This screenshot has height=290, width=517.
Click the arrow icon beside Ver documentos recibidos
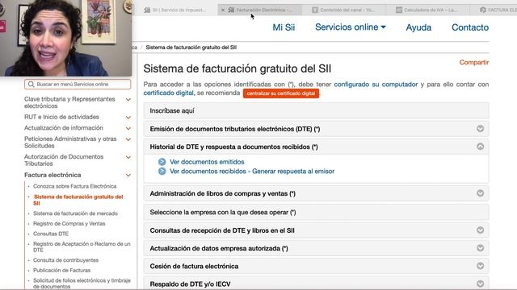[162, 172]
